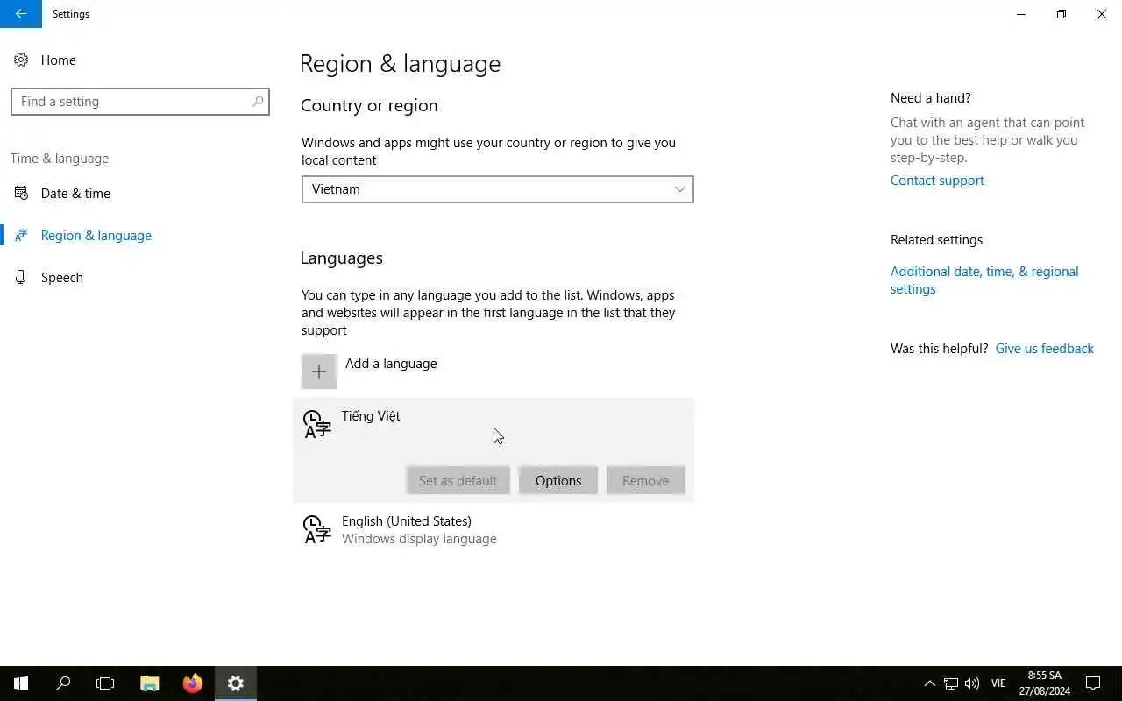Click the Add a language label
This screenshot has height=701, width=1122.
point(391,363)
